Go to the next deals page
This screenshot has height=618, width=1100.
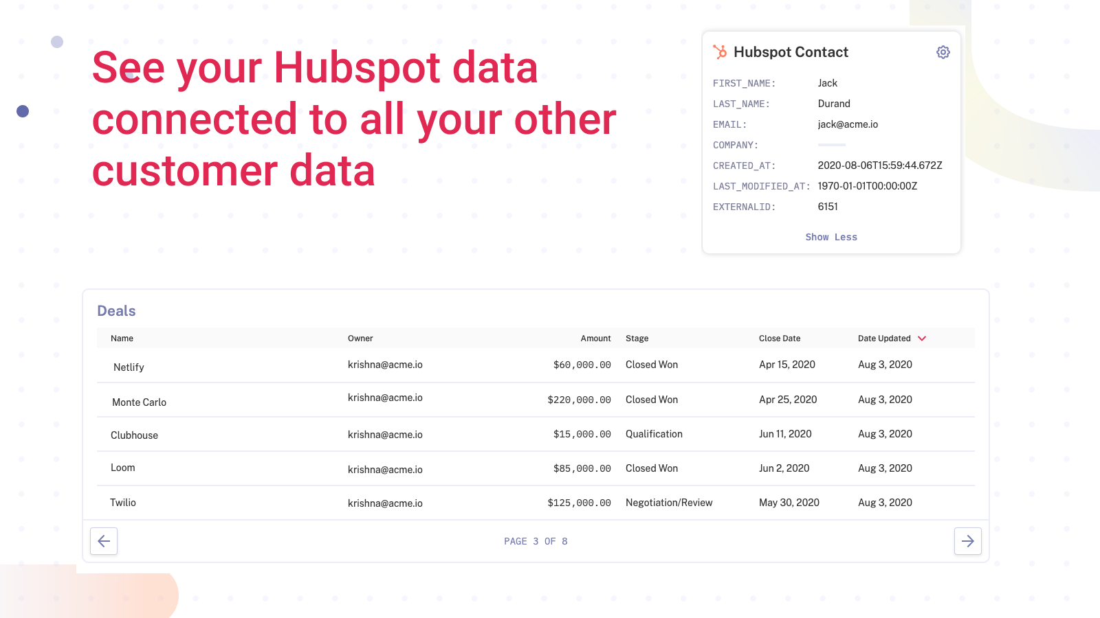click(967, 541)
